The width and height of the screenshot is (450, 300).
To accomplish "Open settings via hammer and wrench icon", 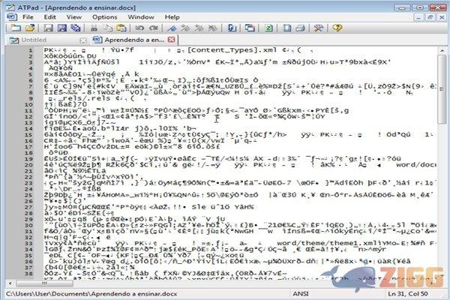I will click(x=318, y=28).
